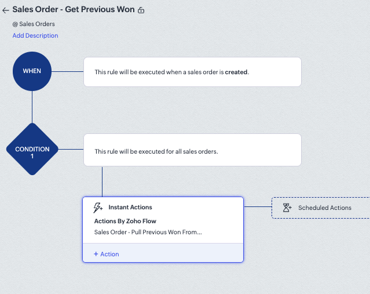
Task: Open the Add Description link
Action: click(x=35, y=35)
